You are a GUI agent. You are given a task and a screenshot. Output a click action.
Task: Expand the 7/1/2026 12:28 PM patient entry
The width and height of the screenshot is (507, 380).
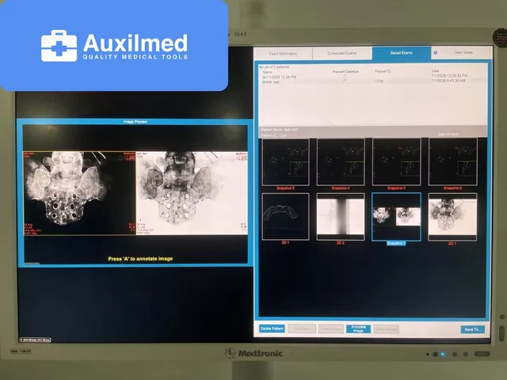264,78
